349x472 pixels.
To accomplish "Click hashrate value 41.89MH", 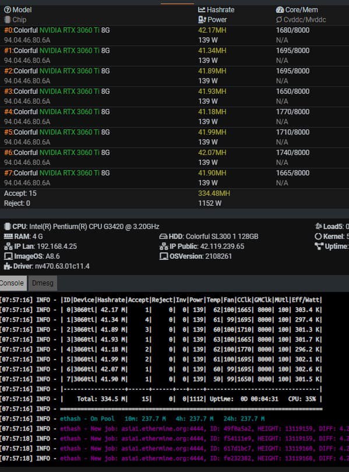I will tap(212, 71).
